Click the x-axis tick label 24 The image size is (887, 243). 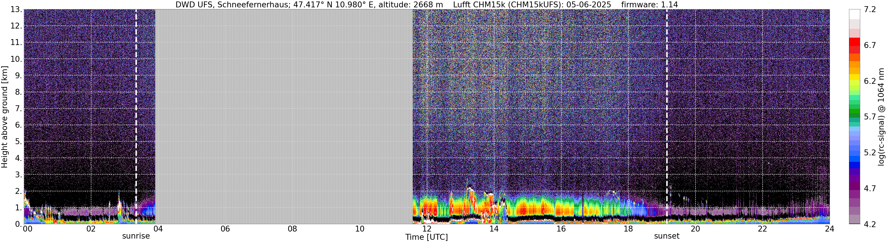[830, 229]
